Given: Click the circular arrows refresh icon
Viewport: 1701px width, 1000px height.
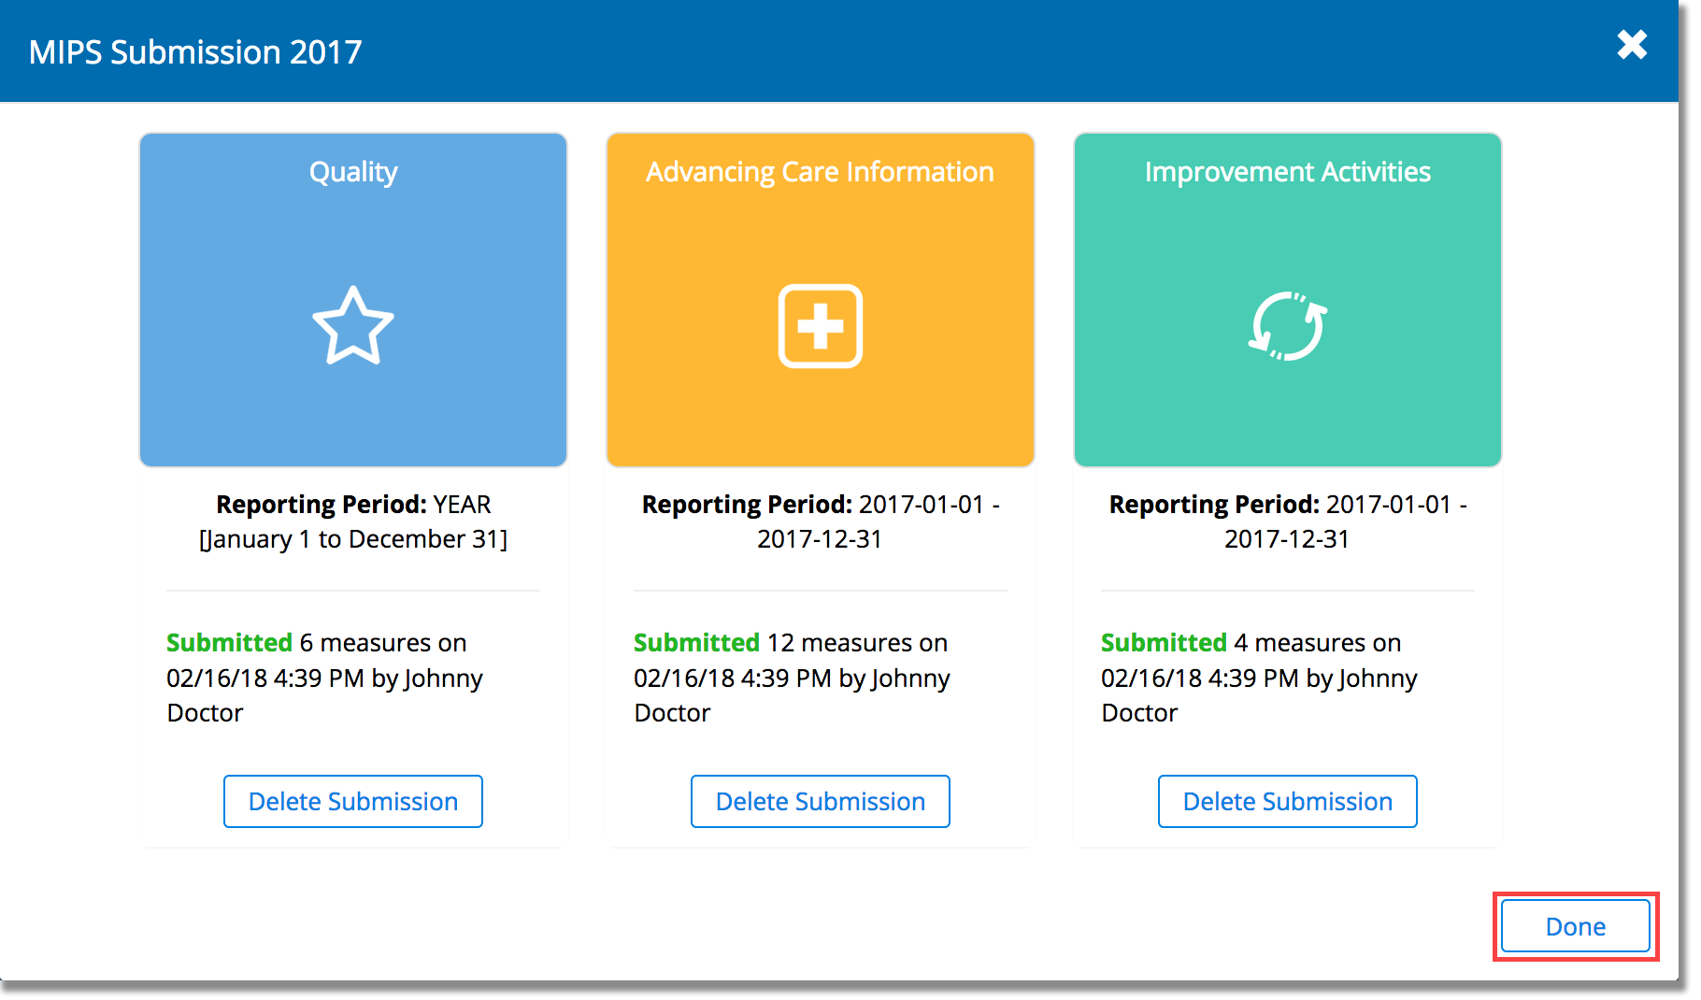Looking at the screenshot, I should click(x=1287, y=326).
